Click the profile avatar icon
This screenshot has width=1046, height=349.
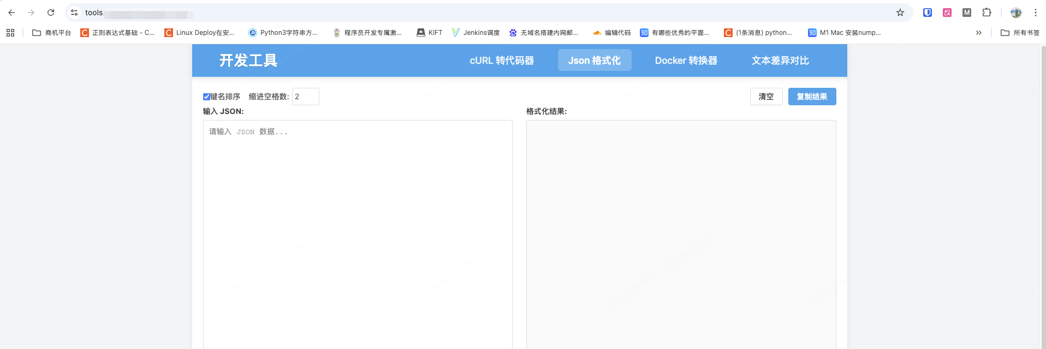tap(1016, 13)
